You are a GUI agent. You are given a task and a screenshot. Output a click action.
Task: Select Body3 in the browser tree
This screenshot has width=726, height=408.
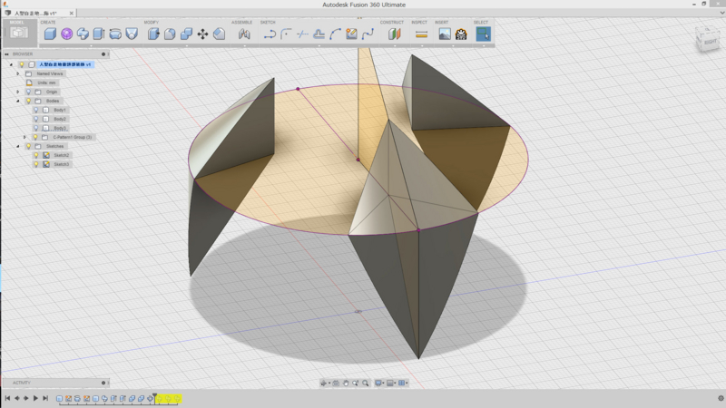60,128
